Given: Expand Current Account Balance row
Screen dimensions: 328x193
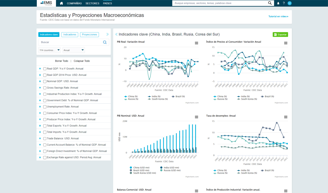Looking at the screenshot, I should (x=40, y=145).
